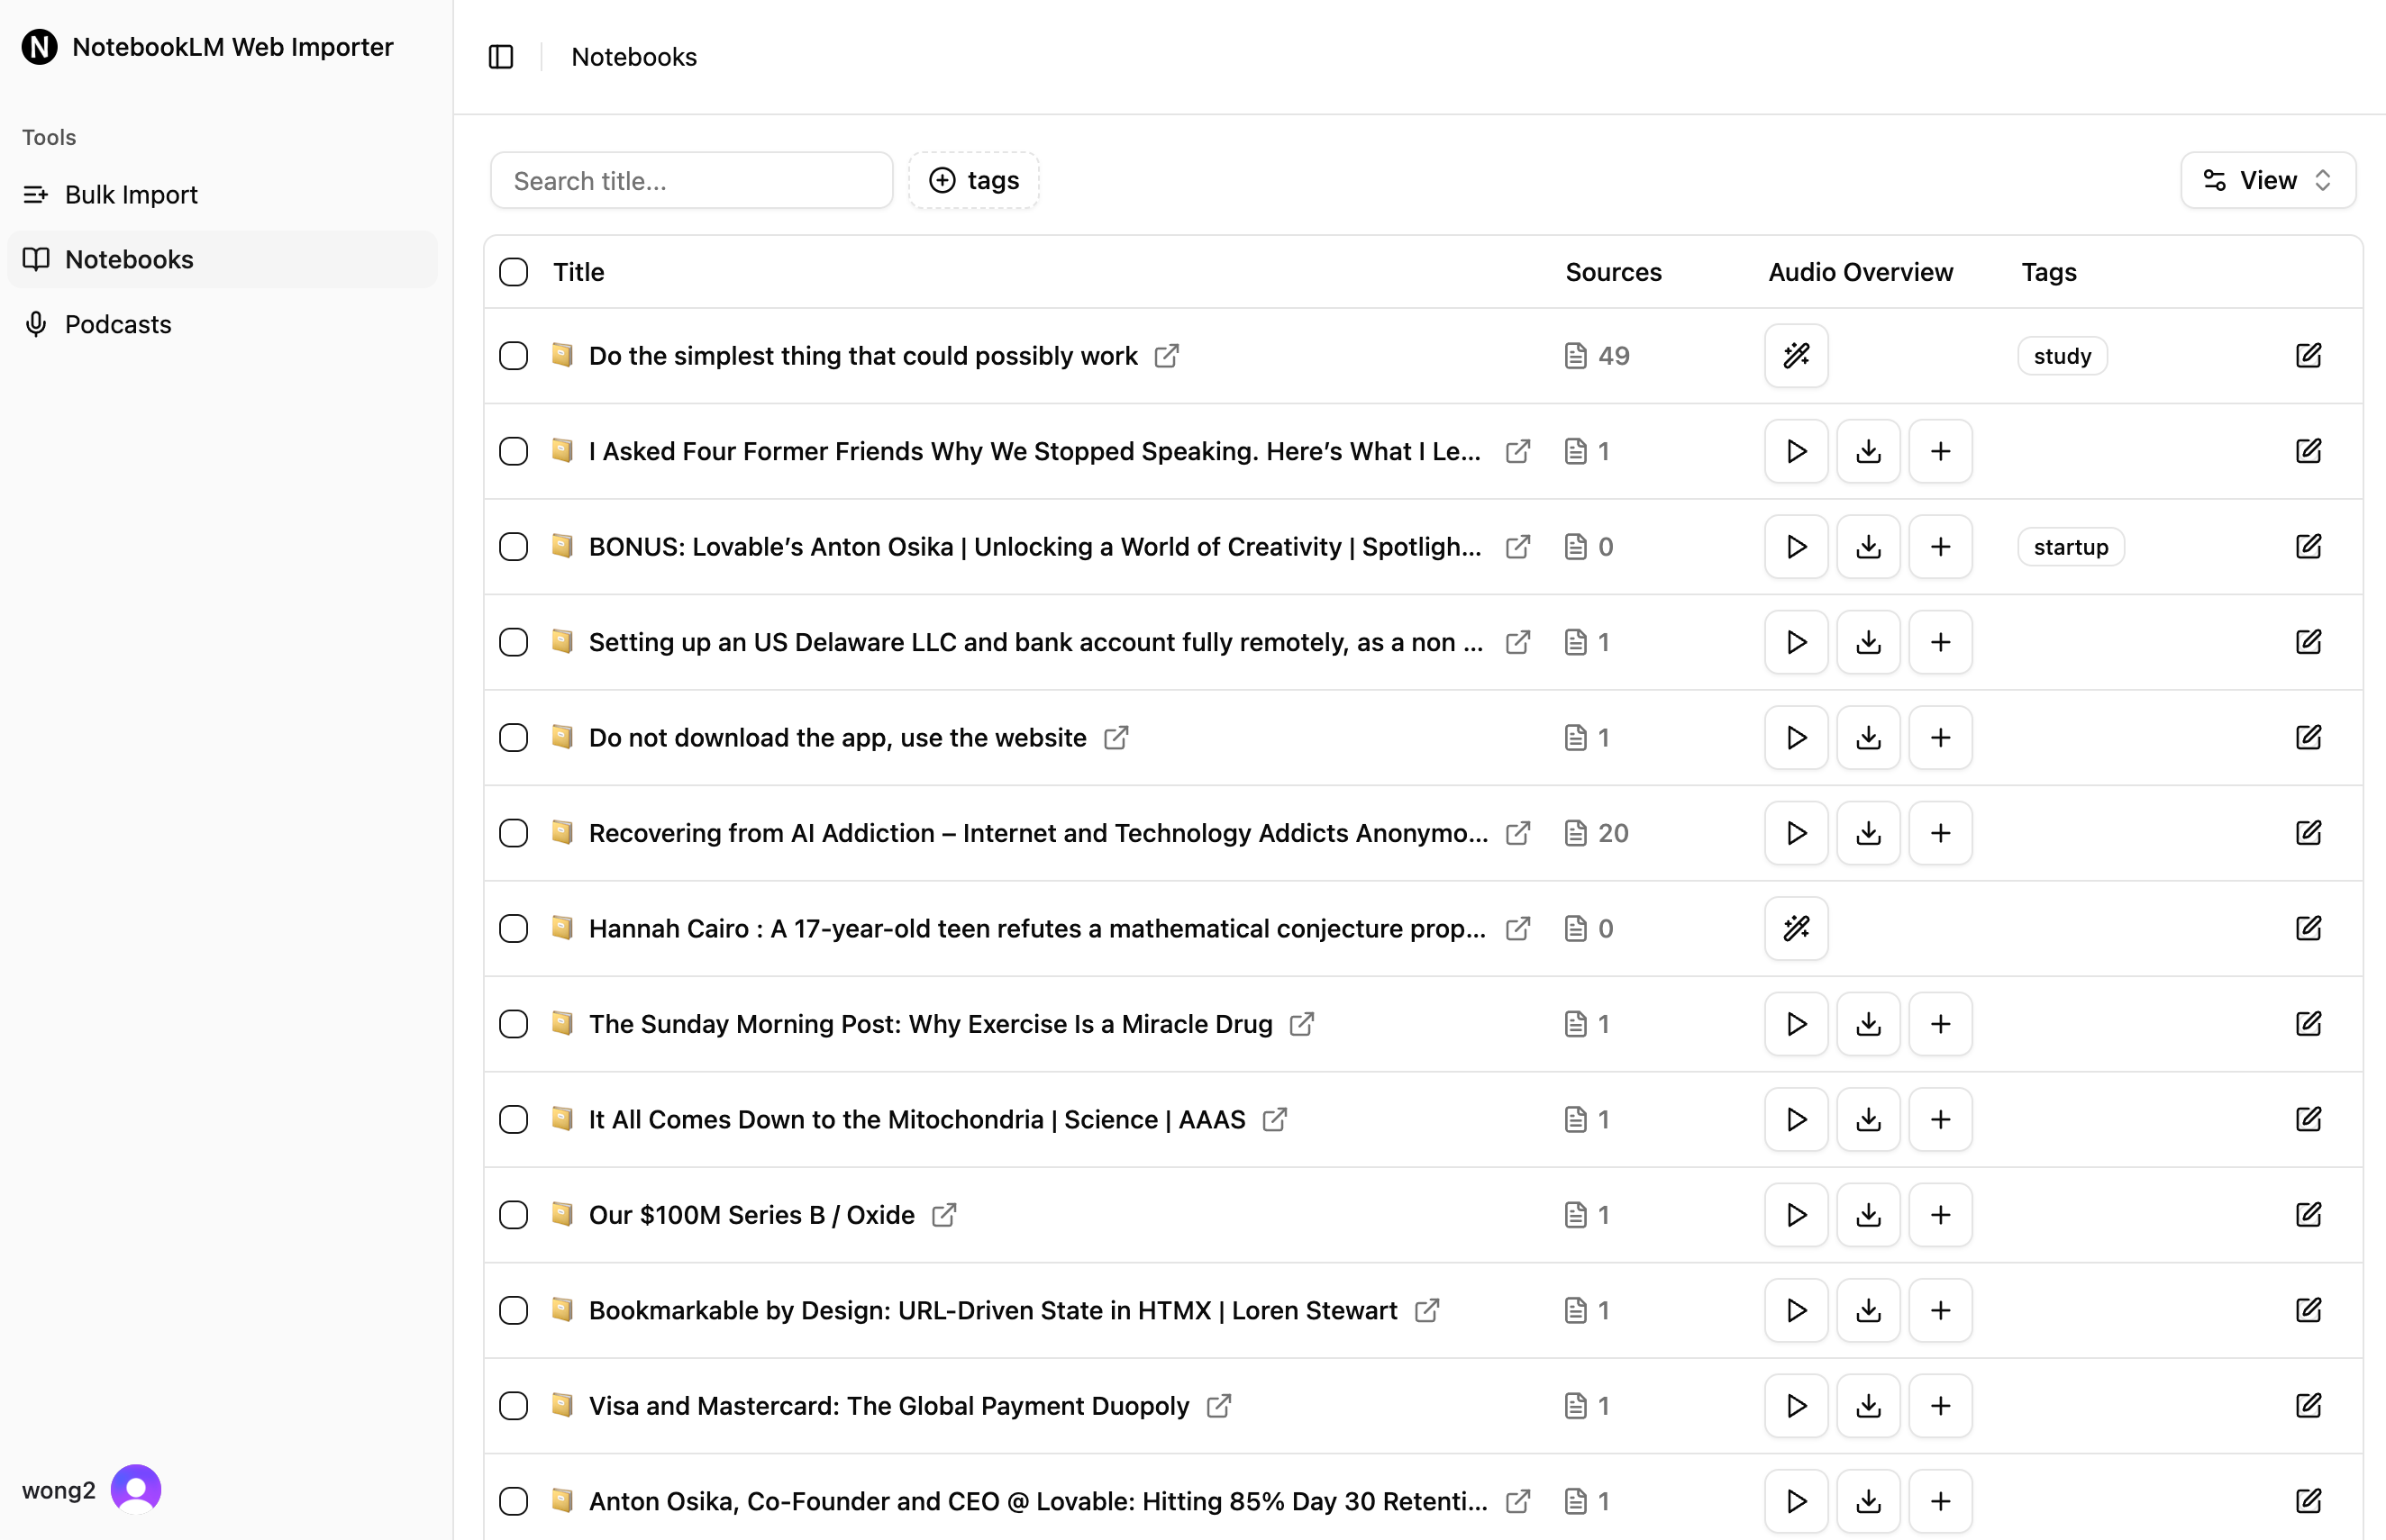Image resolution: width=2386 pixels, height=1540 pixels.
Task: Open the tags filter dropdown
Action: click(973, 180)
